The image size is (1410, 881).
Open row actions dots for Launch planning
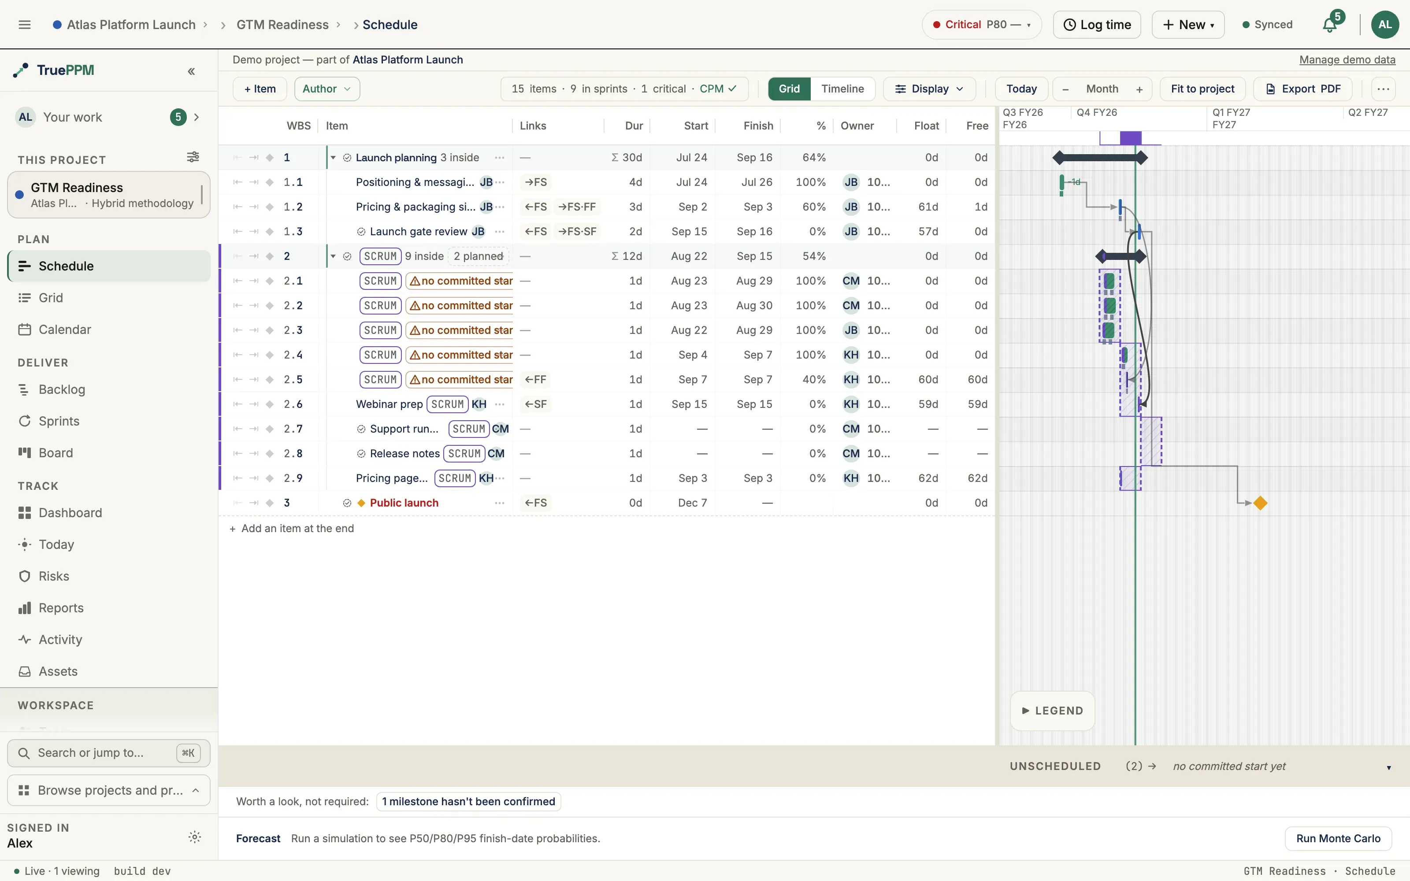click(x=499, y=158)
